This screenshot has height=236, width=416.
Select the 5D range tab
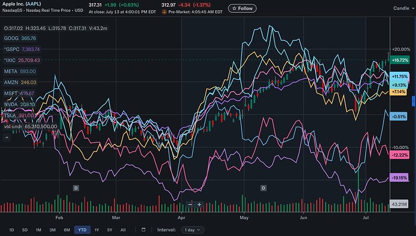coord(25,230)
